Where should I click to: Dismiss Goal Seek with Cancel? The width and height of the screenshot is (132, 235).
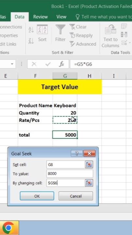(x=76, y=196)
